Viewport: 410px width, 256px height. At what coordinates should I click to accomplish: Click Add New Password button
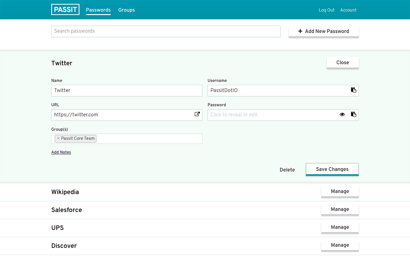pyautogui.click(x=324, y=31)
